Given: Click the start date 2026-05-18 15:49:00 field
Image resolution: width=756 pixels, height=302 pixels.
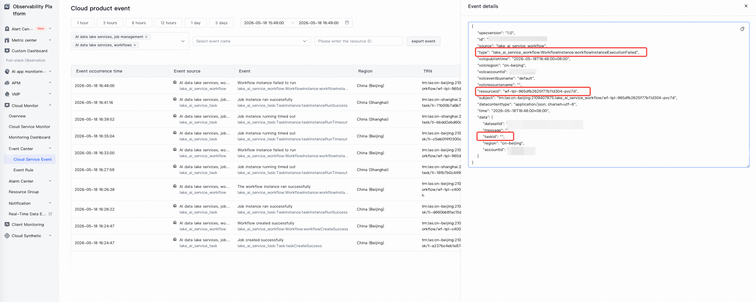Looking at the screenshot, I should pos(264,23).
